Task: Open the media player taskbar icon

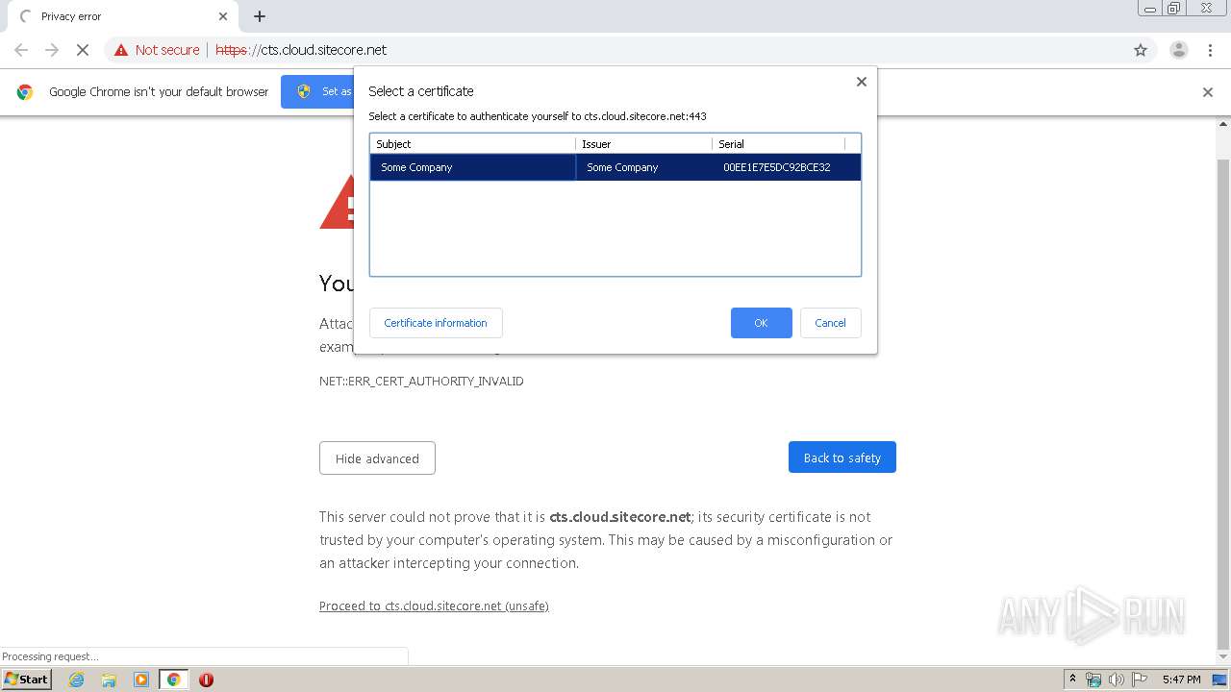Action: click(141, 680)
